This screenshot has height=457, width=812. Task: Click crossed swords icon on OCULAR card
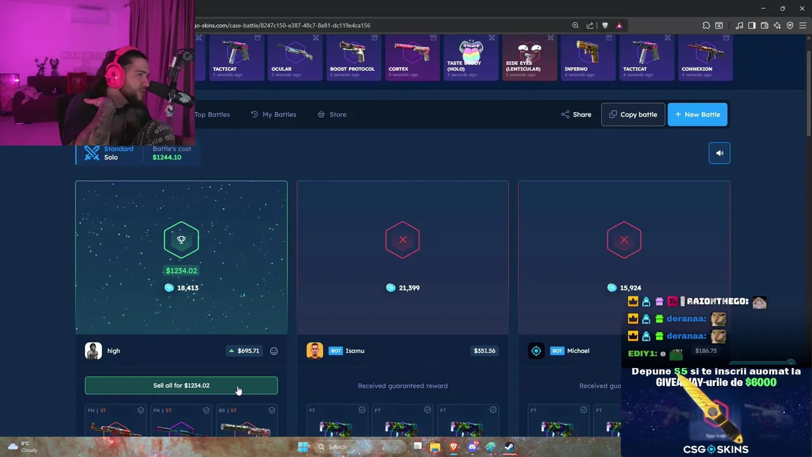pyautogui.click(x=316, y=38)
